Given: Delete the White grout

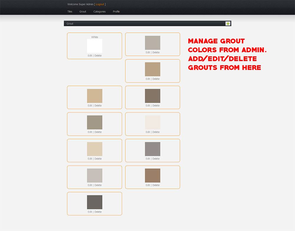Looking at the screenshot, I should (x=98, y=55).
